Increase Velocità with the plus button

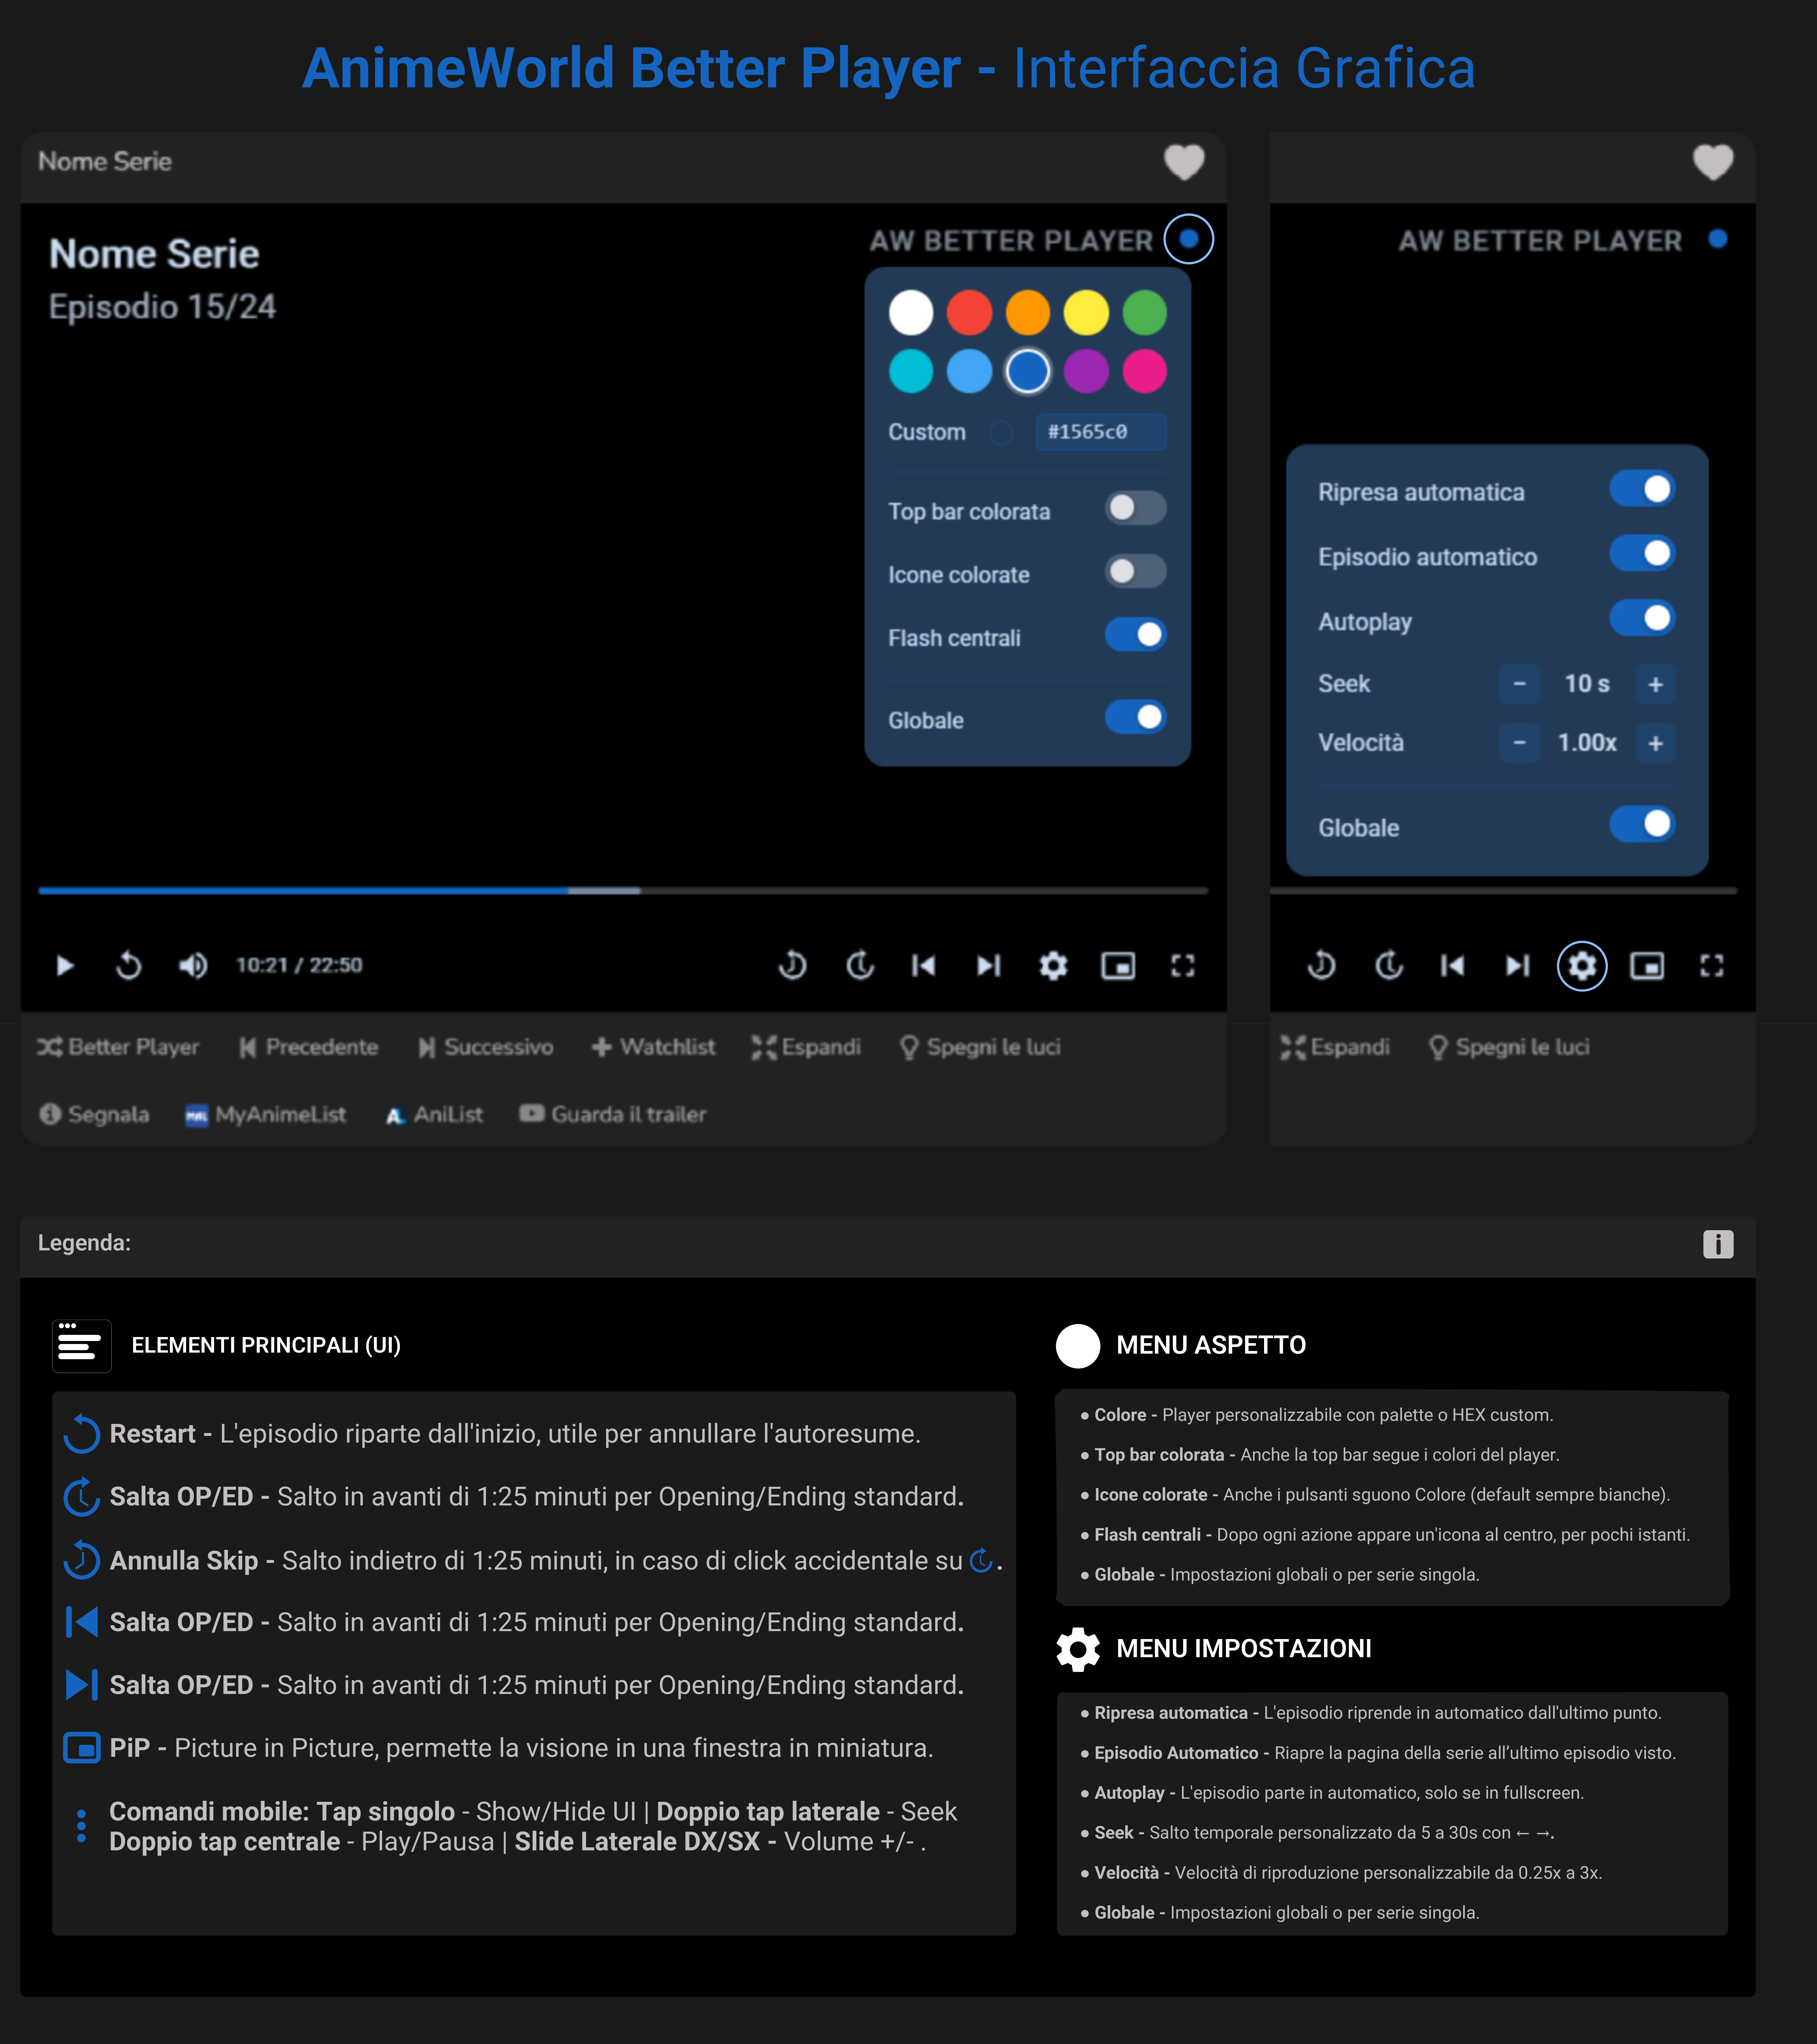pyautogui.click(x=1656, y=743)
